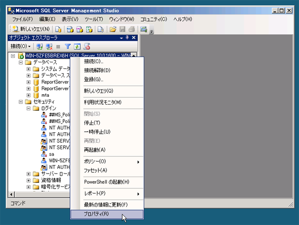Screen dimensions: 299x225
Task: Choose 停止(T) from context menu
Action: click(x=107, y=123)
